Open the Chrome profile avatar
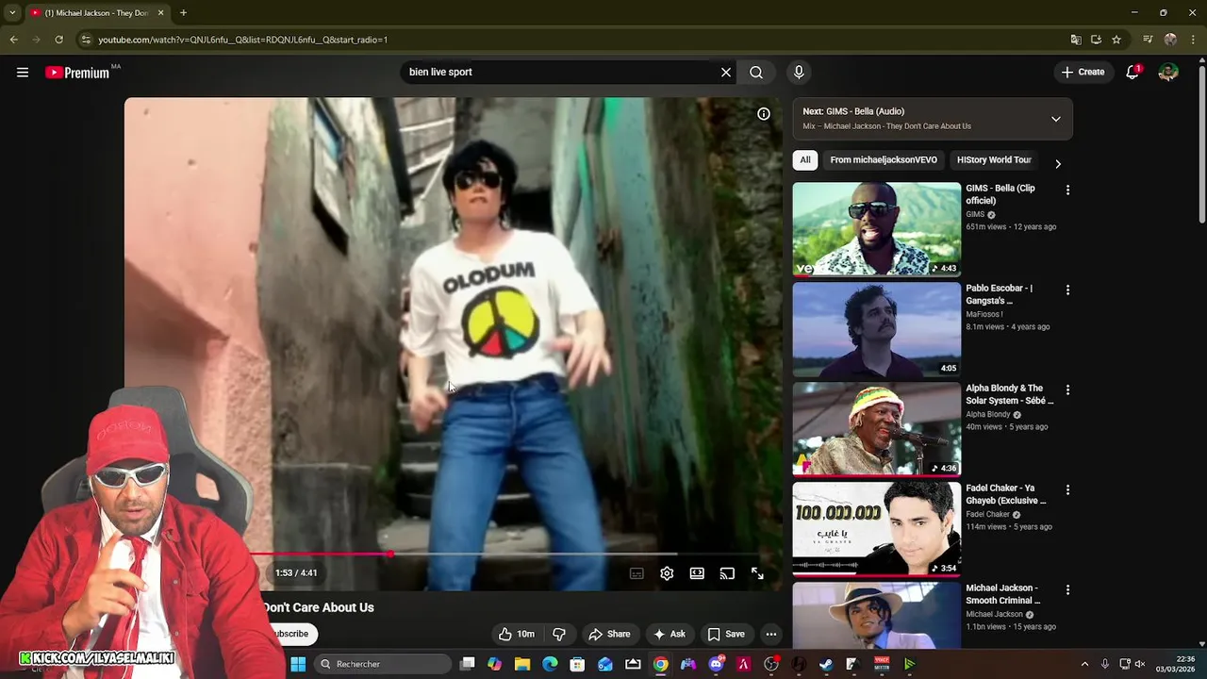The height and width of the screenshot is (679, 1207). tap(1170, 40)
